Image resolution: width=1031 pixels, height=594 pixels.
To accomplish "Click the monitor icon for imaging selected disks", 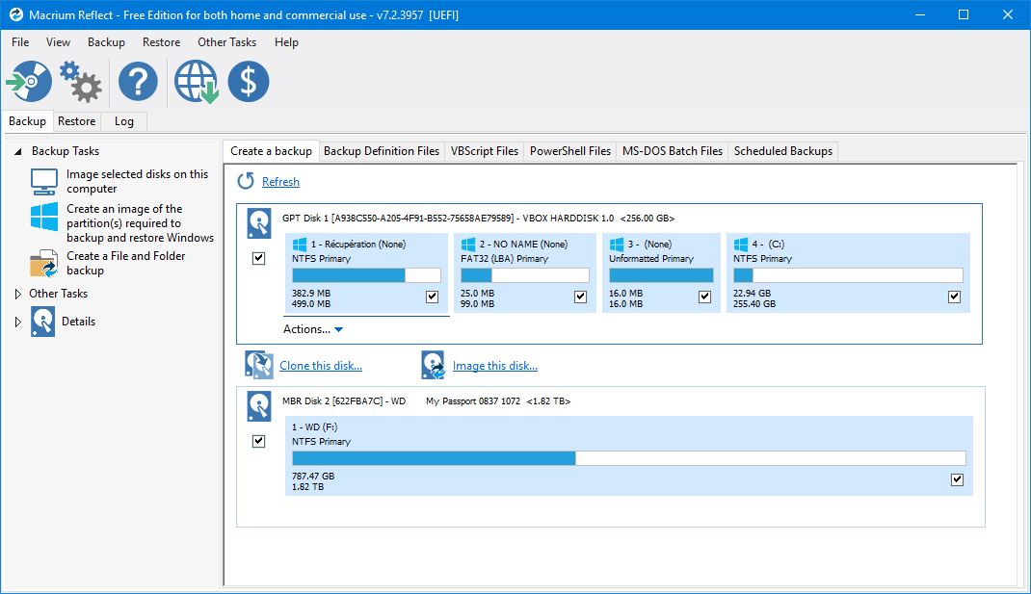I will point(44,181).
